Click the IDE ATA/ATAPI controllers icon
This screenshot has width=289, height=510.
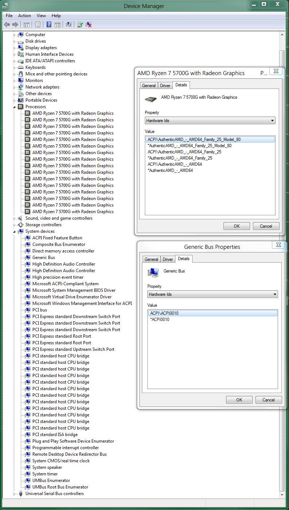pos(21,61)
